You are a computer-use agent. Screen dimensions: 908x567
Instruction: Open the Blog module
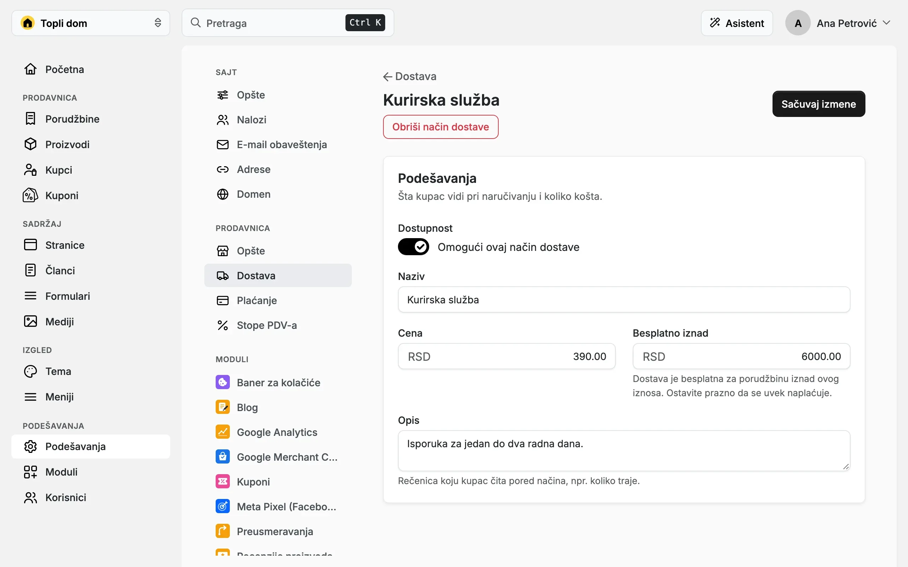click(278, 407)
